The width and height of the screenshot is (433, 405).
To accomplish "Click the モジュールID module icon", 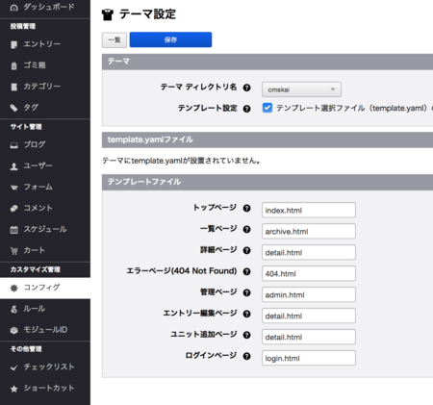I will 13,330.
